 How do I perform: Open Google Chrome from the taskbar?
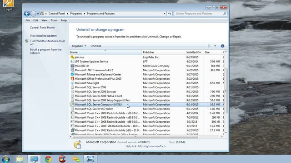click(x=48, y=159)
